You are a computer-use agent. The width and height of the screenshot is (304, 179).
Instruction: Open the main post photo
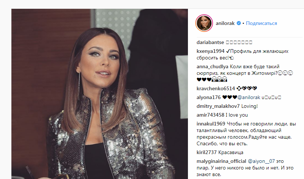(99, 94)
